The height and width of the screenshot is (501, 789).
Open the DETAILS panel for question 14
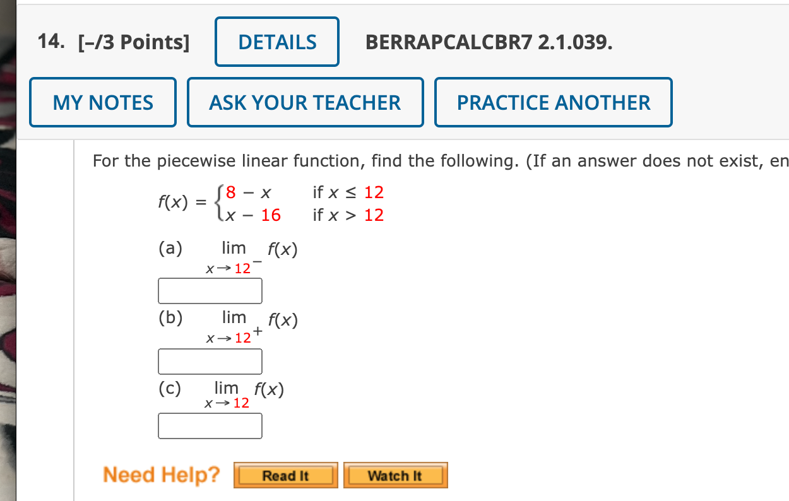(x=276, y=41)
